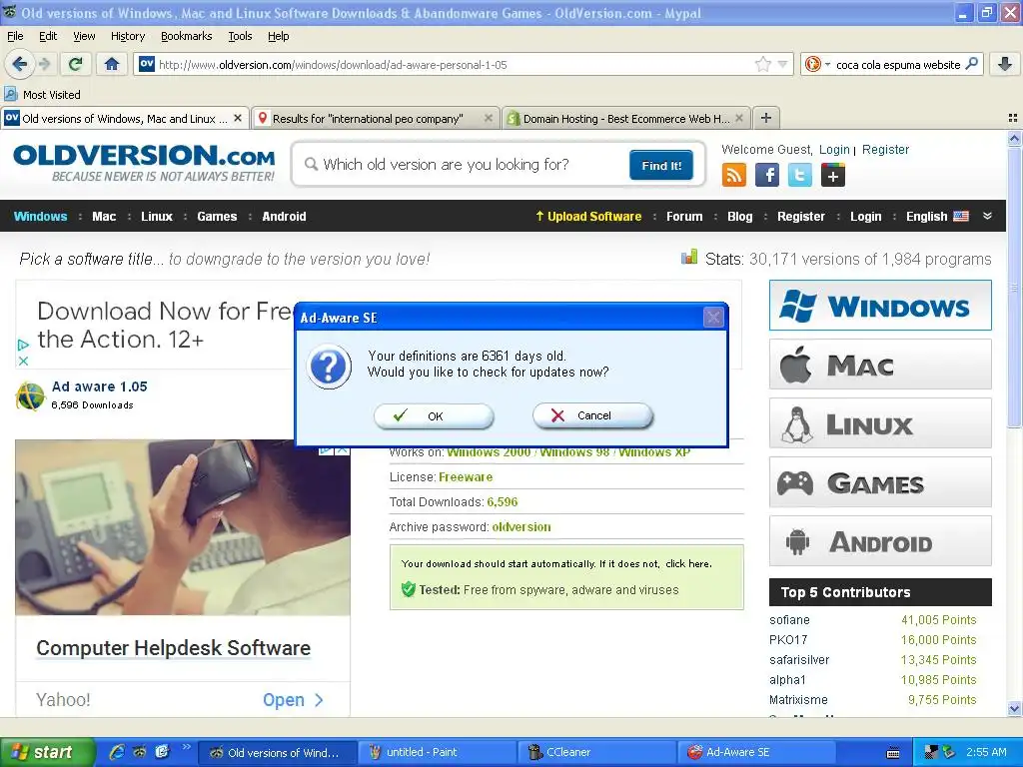Screen dimensions: 1023x767
Task: Click the search magnifier in browser search box
Action: (x=971, y=64)
